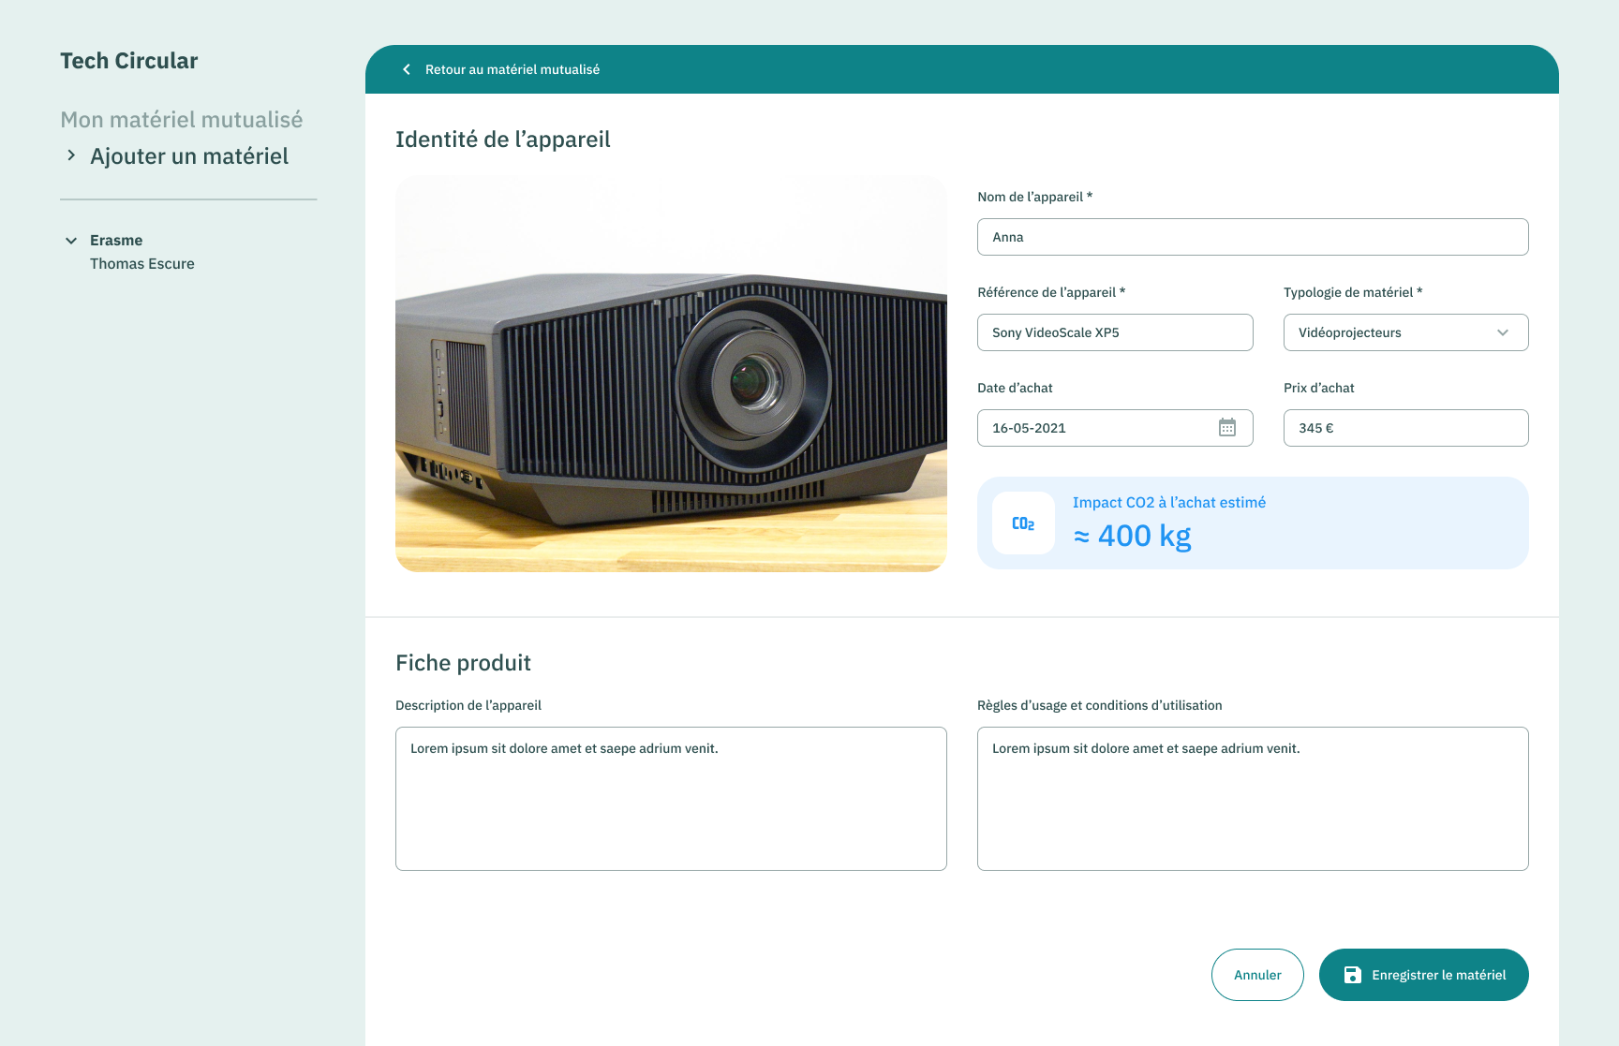
Task: Click the Tech Circular logo title
Action: pos(129,61)
